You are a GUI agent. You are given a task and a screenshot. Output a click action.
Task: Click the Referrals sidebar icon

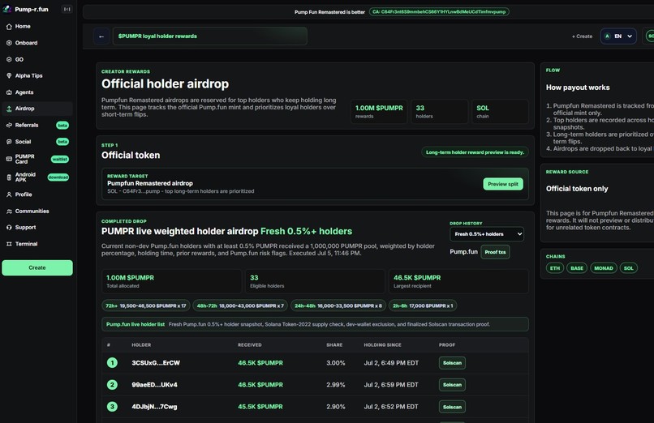[x=9, y=126]
